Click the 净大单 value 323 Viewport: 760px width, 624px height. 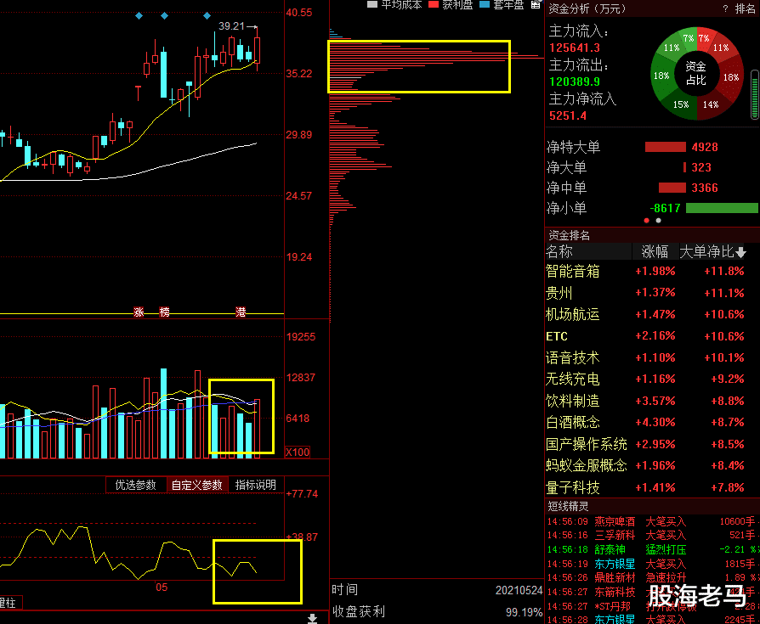(700, 167)
